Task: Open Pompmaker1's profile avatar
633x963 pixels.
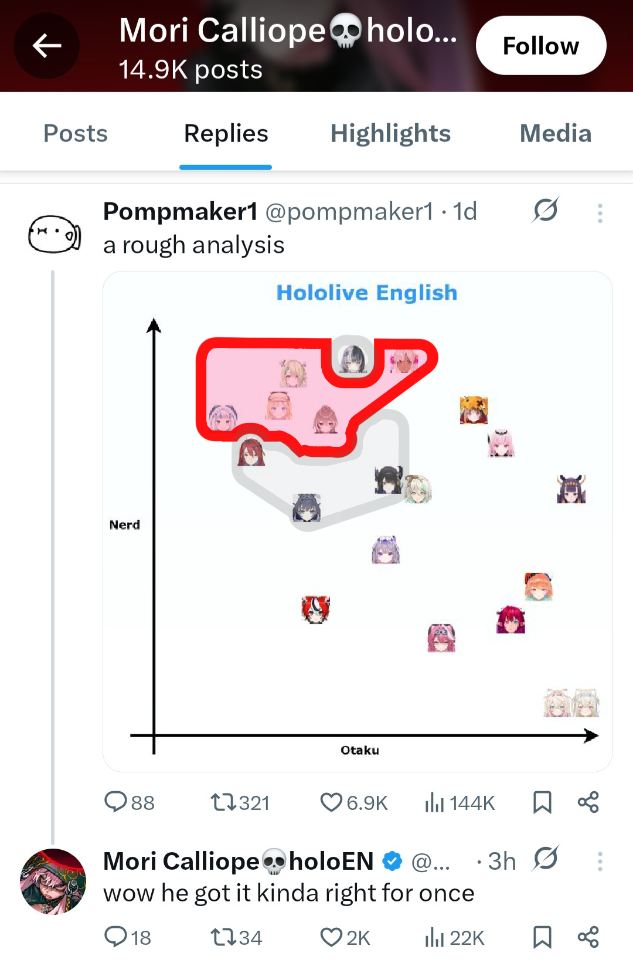Action: [x=54, y=233]
